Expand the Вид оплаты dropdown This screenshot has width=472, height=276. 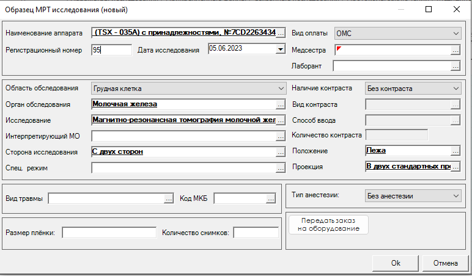[x=455, y=34]
